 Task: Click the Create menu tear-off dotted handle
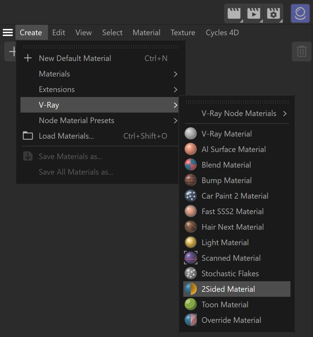pos(101,47)
